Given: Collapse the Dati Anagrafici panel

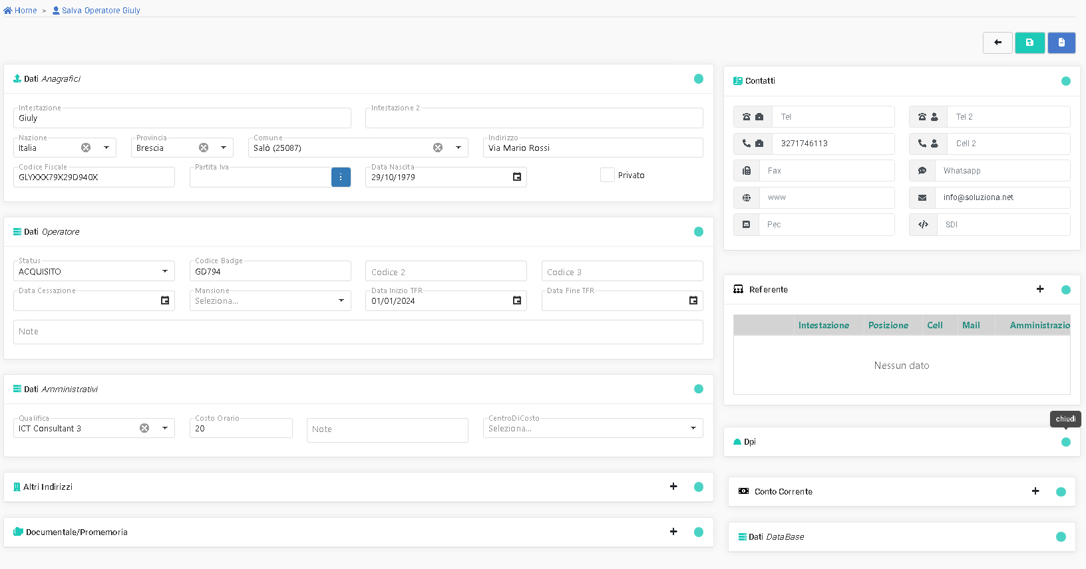Looking at the screenshot, I should 699,78.
